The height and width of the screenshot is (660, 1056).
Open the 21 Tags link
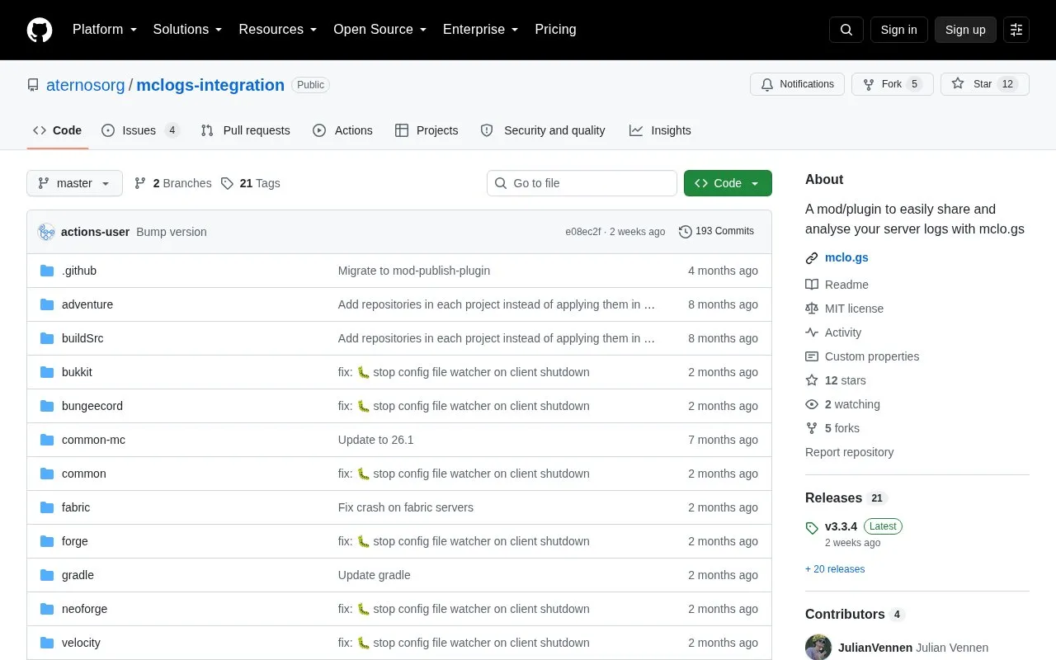click(x=251, y=183)
